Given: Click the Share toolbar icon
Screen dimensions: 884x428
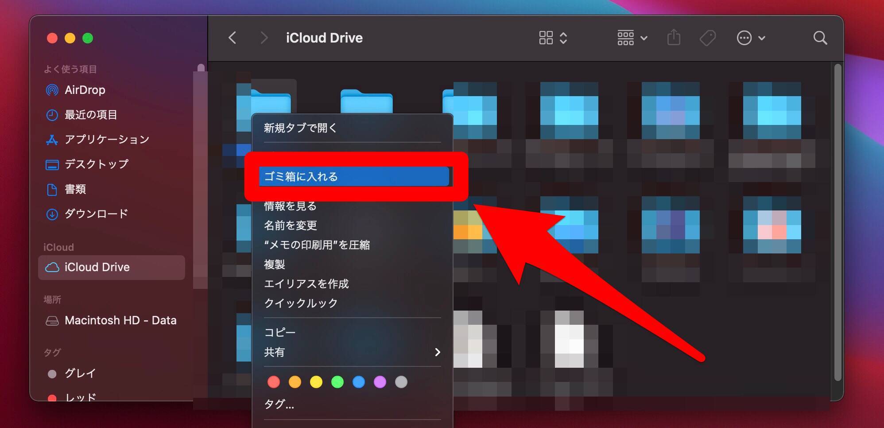Looking at the screenshot, I should (x=674, y=37).
